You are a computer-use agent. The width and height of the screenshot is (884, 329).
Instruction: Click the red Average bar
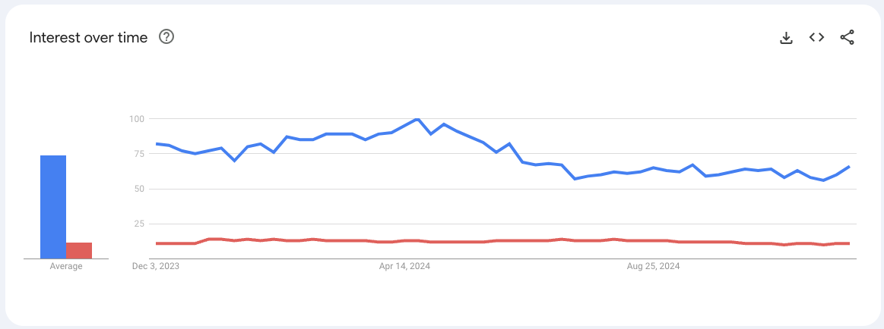(x=79, y=250)
